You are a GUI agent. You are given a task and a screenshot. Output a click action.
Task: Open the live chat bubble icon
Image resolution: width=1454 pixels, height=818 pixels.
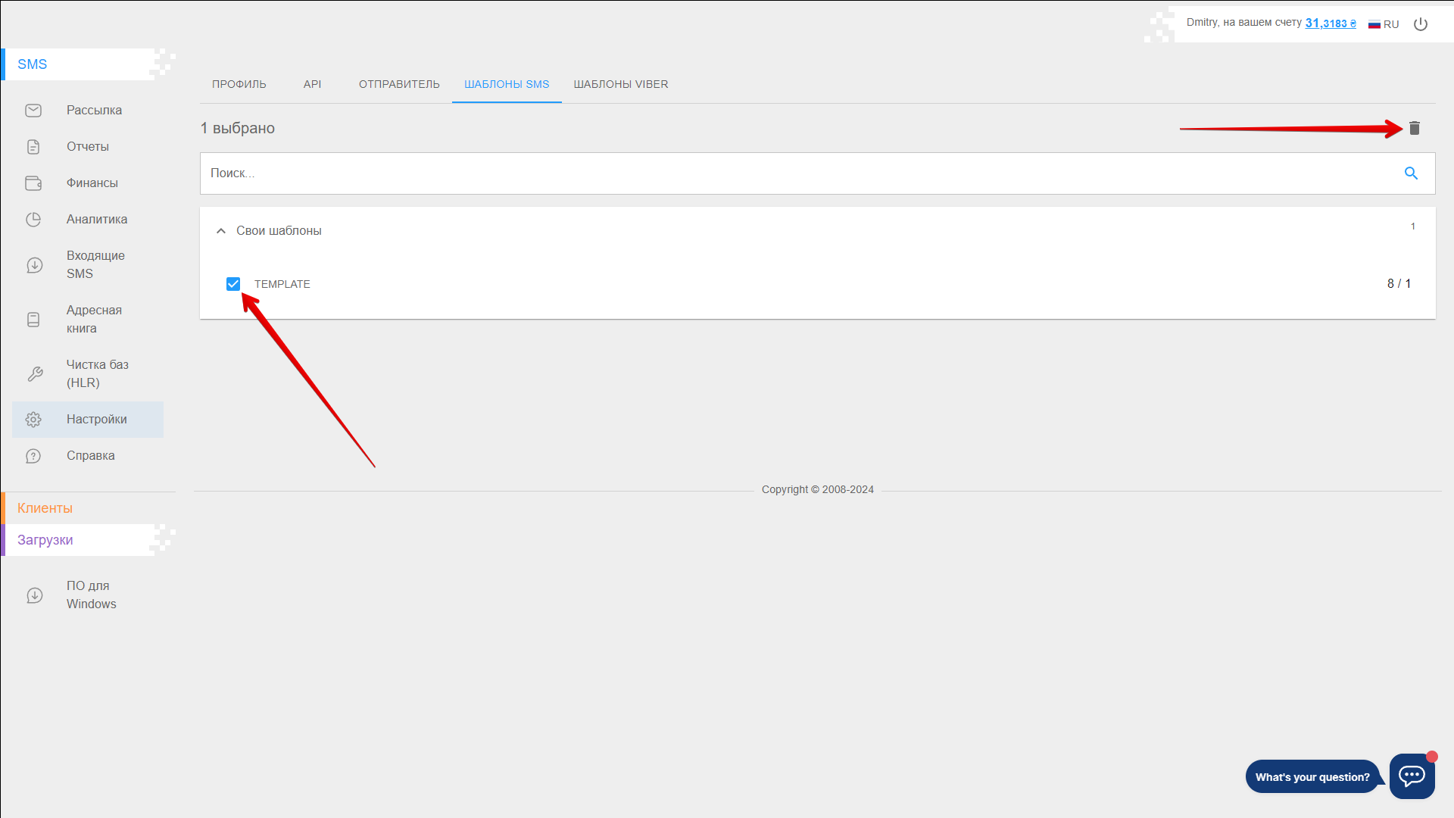point(1412,776)
